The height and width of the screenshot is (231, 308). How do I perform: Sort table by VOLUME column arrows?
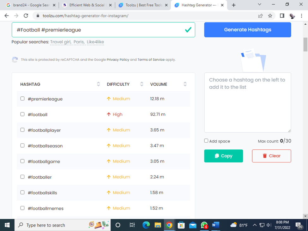[x=185, y=84]
